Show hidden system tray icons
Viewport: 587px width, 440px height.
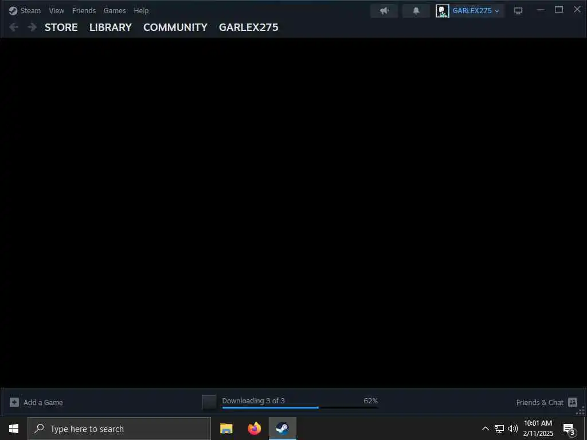[x=485, y=429]
